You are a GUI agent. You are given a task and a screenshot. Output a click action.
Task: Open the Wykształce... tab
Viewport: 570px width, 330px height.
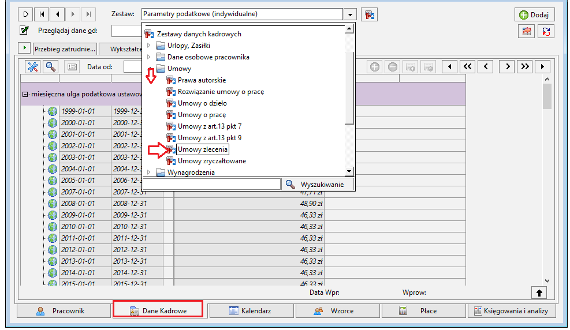(x=121, y=49)
